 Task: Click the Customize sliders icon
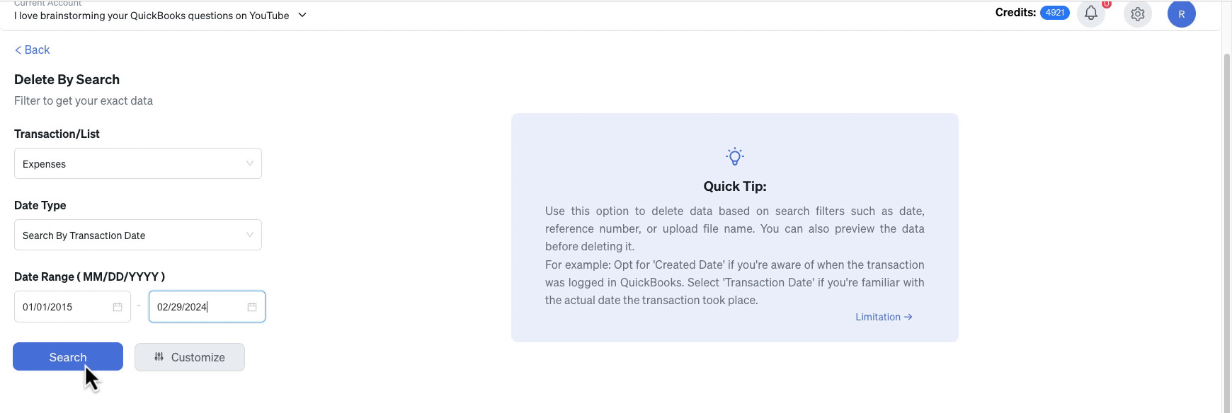pos(159,357)
